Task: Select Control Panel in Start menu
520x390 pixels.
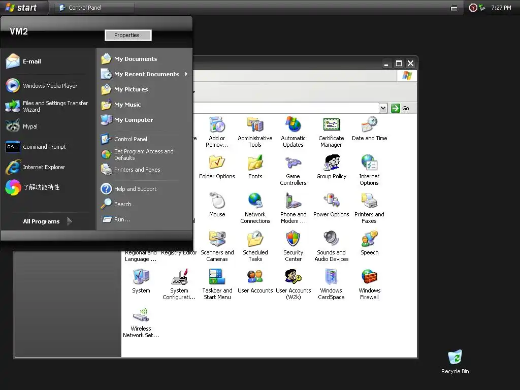Action: (x=144, y=139)
